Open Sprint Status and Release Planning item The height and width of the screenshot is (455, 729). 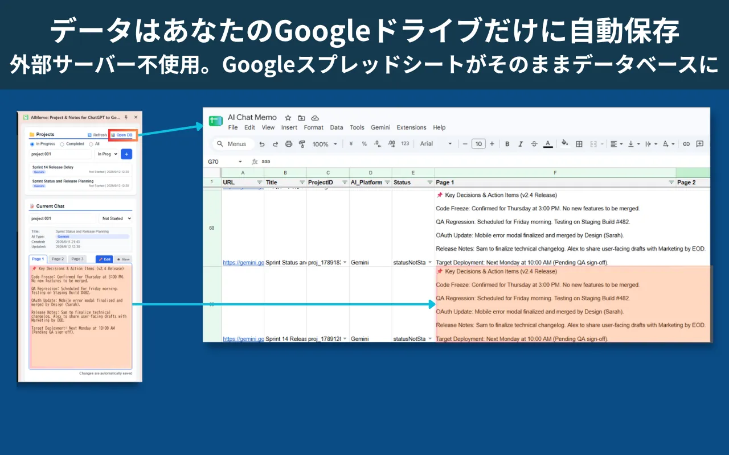click(x=80, y=183)
